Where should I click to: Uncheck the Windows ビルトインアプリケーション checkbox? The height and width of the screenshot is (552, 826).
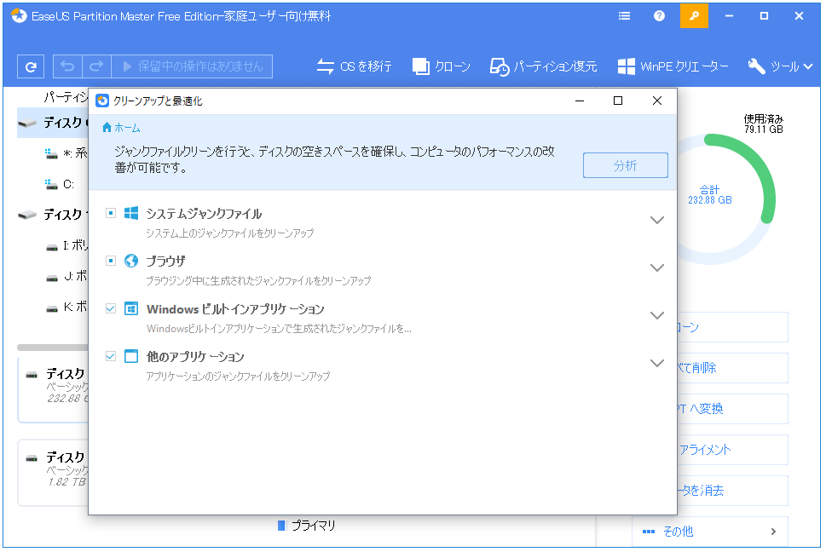pos(111,308)
